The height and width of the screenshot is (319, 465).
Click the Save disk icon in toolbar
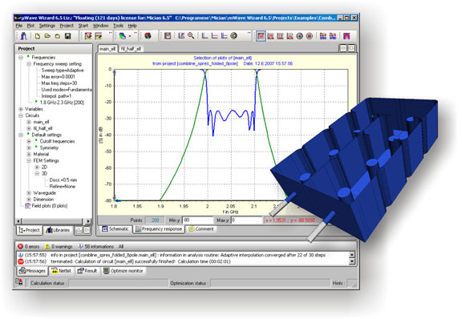[x=68, y=36]
